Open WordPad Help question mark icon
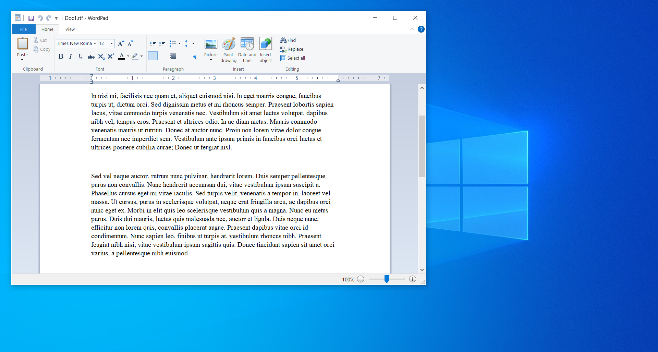Screen dimensions: 658x352 421,29
